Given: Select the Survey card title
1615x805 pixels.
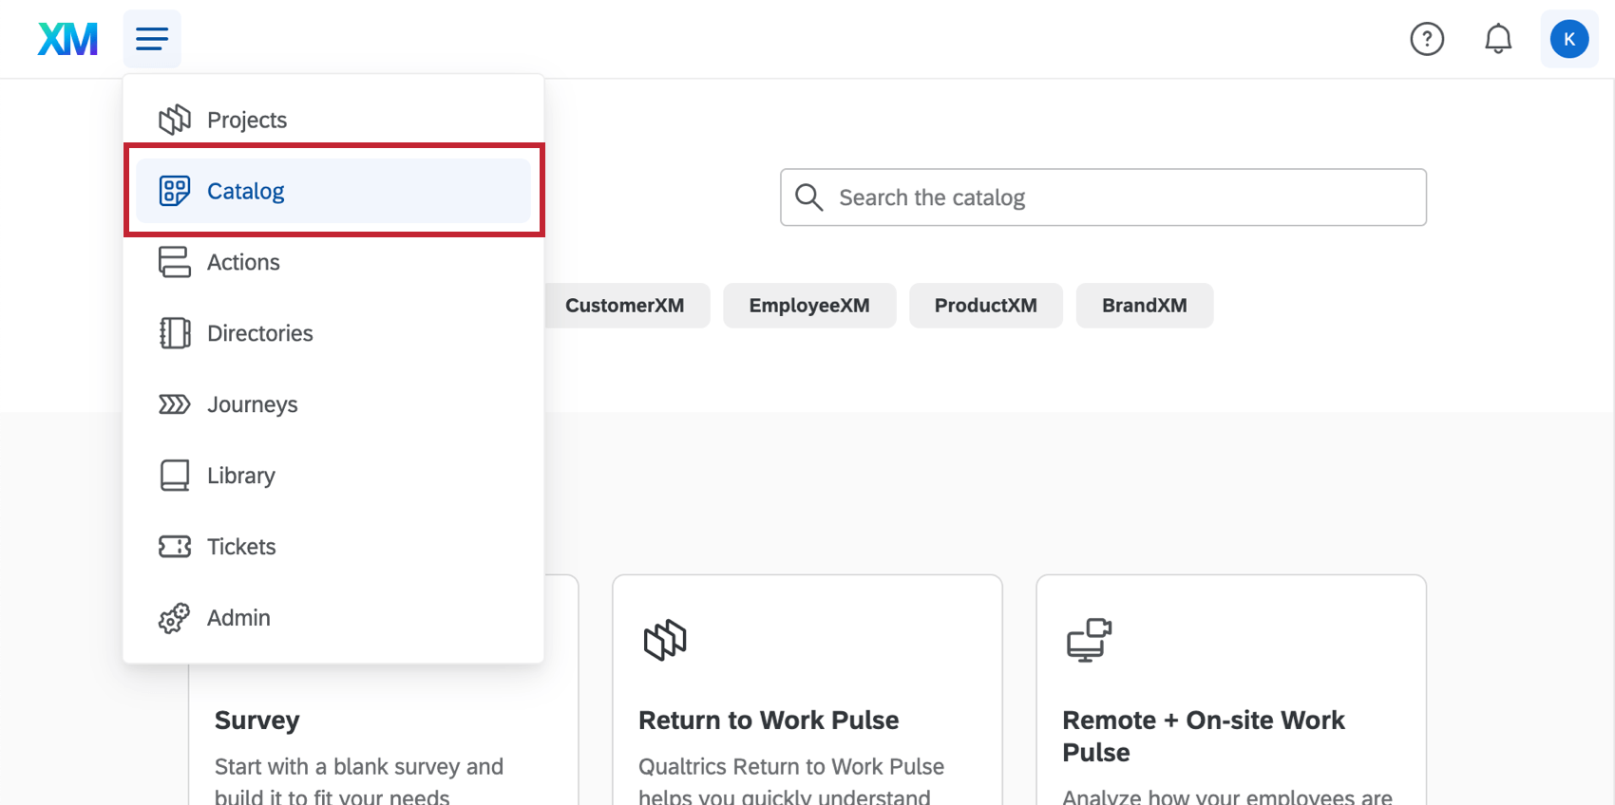Looking at the screenshot, I should pos(257,721).
